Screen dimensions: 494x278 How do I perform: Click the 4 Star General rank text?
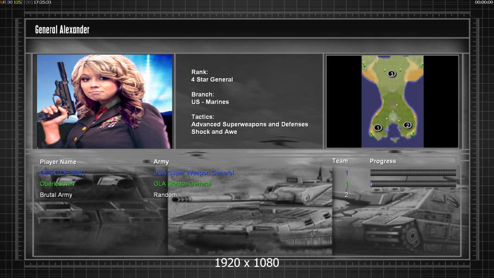point(212,80)
